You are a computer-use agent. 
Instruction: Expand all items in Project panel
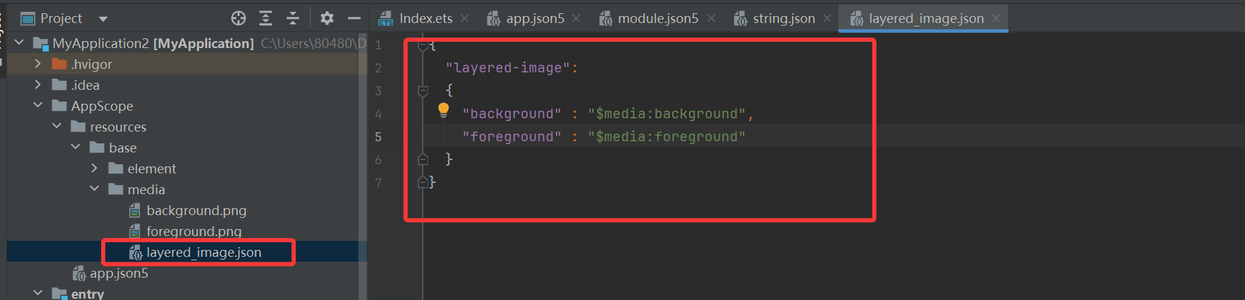266,18
